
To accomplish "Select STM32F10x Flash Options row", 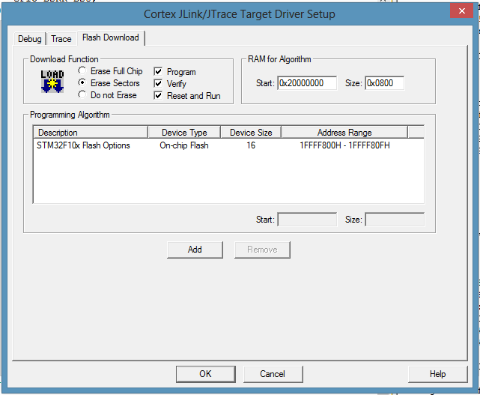I will (228, 145).
